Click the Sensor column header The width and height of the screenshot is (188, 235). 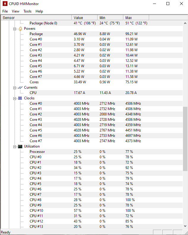(x=36, y=18)
